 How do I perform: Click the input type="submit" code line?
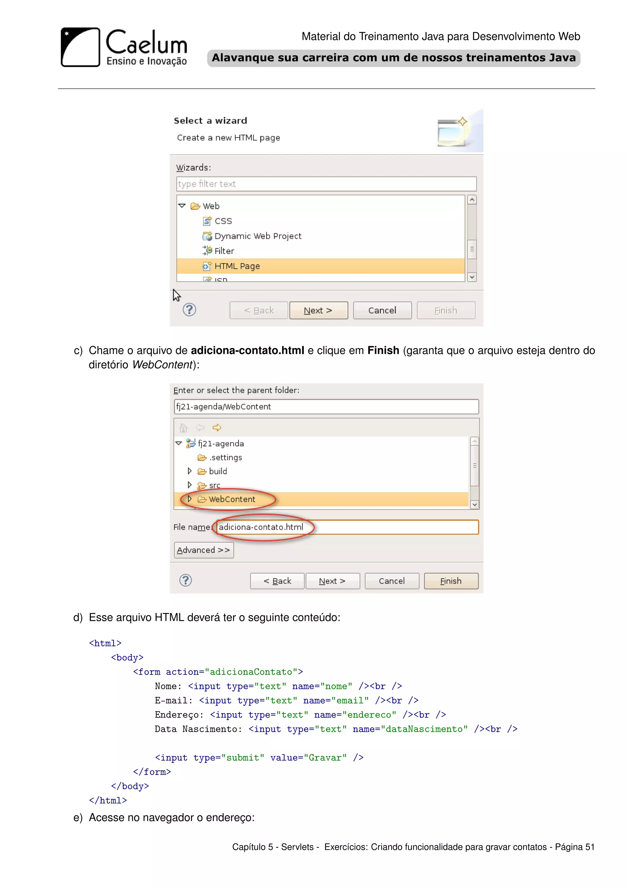[x=259, y=758]
